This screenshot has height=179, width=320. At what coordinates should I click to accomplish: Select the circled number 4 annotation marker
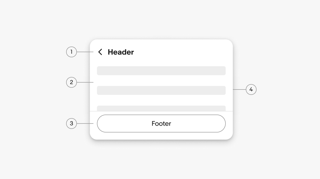pyautogui.click(x=251, y=89)
